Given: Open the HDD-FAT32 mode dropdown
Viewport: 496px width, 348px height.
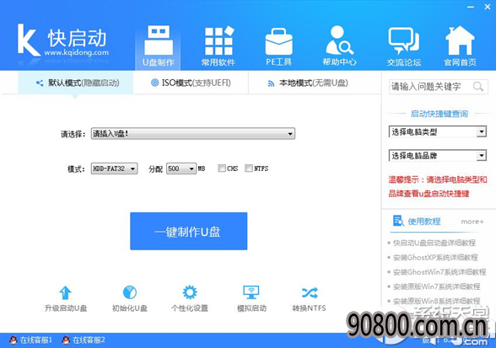Looking at the screenshot, I should click(114, 169).
